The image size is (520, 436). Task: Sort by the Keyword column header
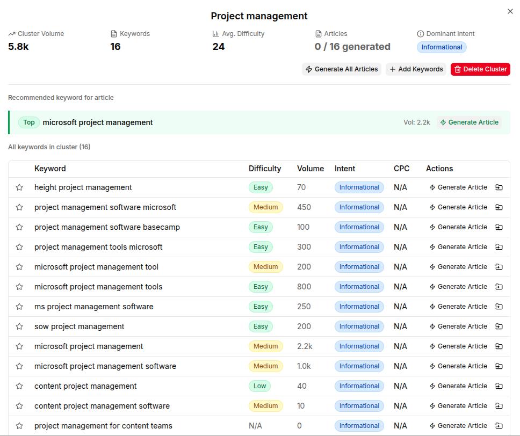[x=50, y=169]
